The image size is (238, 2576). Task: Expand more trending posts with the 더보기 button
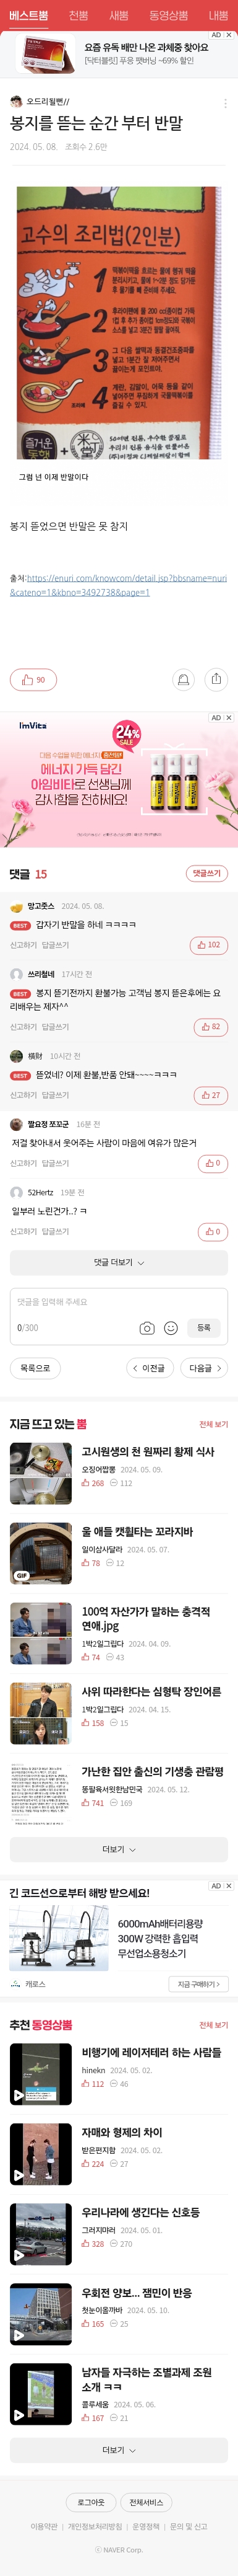(119, 1849)
